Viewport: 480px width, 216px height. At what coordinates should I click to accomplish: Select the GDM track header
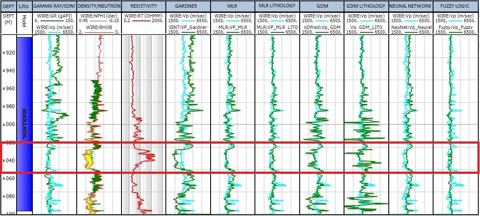click(x=322, y=6)
